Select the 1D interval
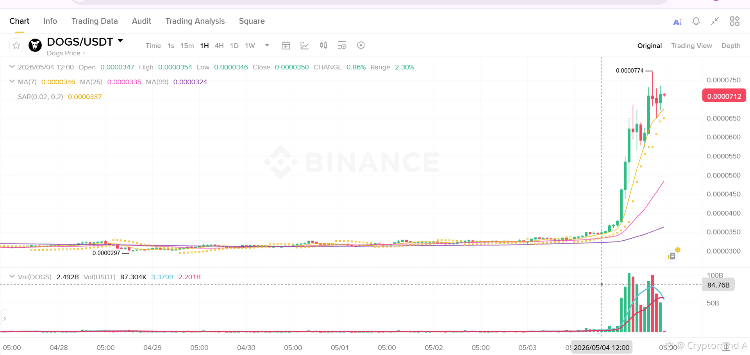The image size is (750, 355). 234,46
